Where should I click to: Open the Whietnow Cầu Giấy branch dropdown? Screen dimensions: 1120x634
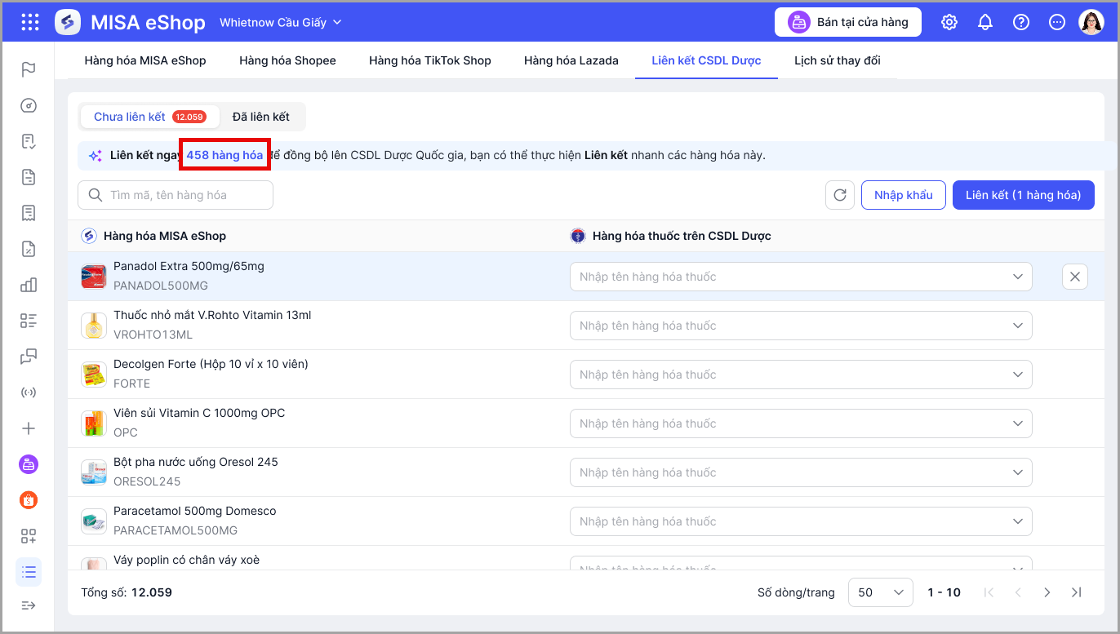281,22
